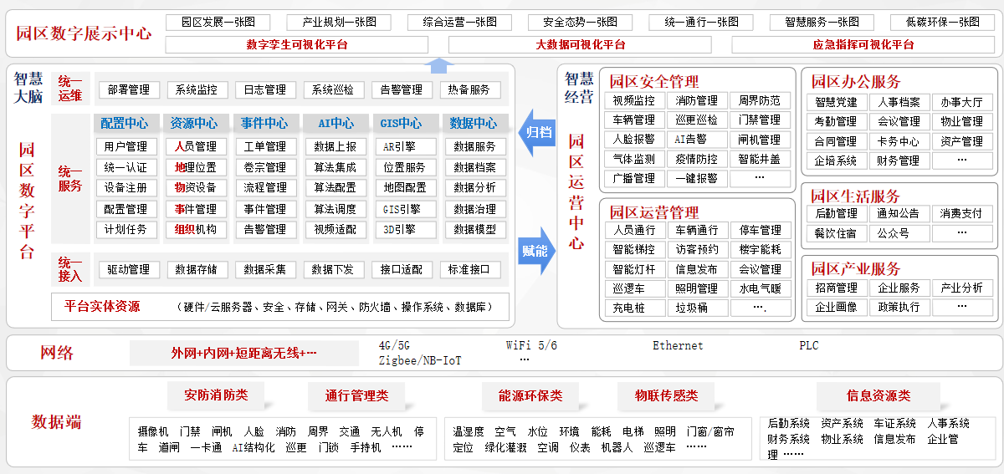This screenshot has height=474, width=1004.
Task: Click 智慧党建 in 园区办公服务
Action: pos(836,102)
